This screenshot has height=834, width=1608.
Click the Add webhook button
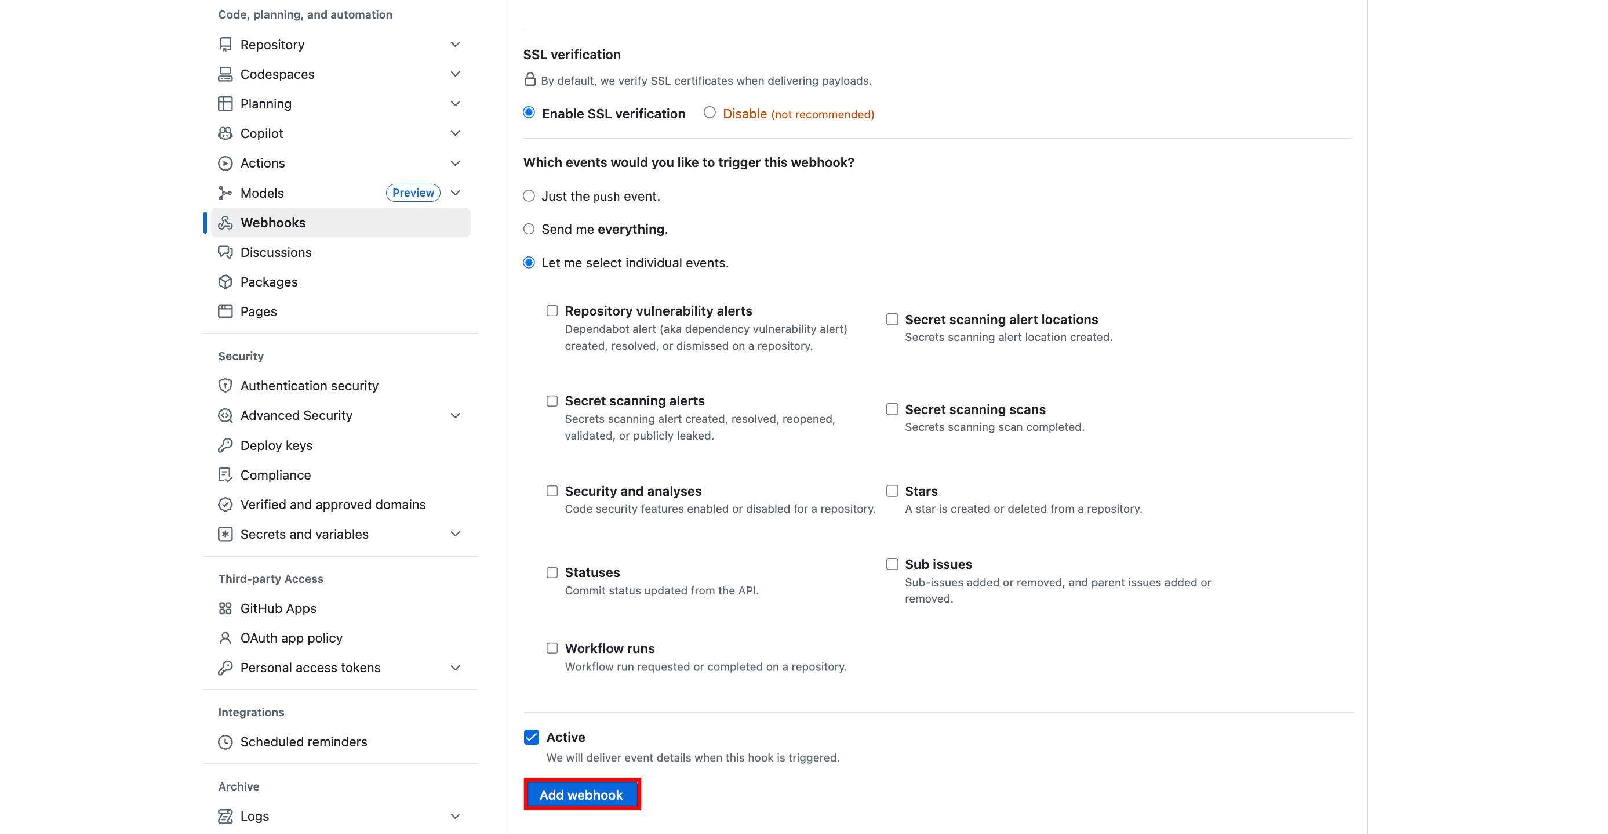581,794
